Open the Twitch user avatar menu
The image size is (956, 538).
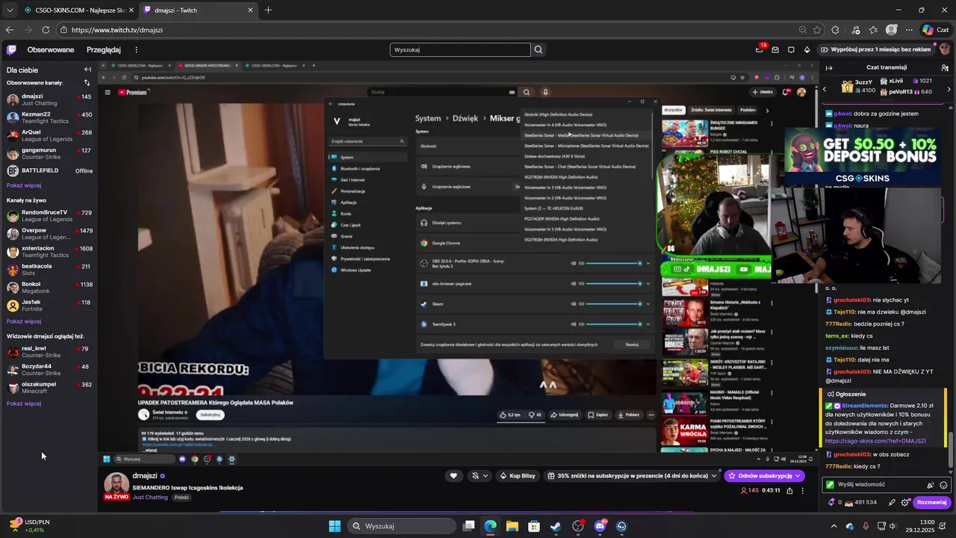click(x=945, y=49)
